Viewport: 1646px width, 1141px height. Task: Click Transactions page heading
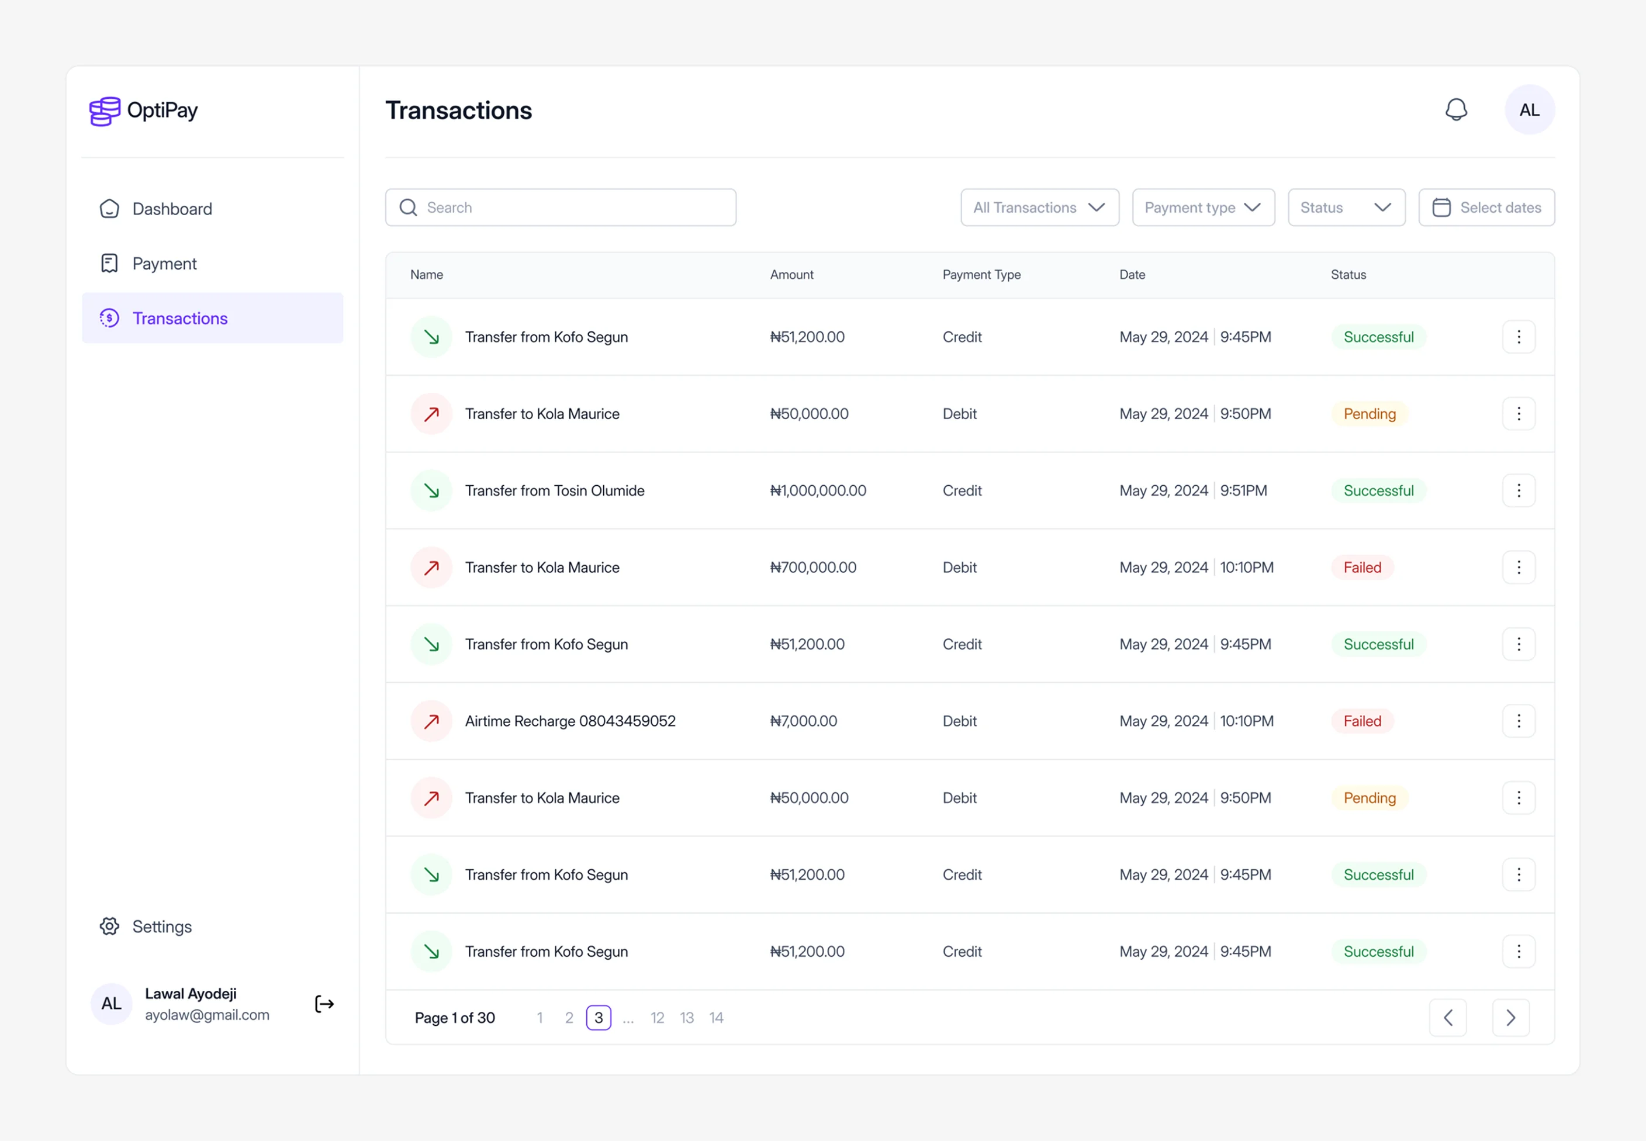459,110
